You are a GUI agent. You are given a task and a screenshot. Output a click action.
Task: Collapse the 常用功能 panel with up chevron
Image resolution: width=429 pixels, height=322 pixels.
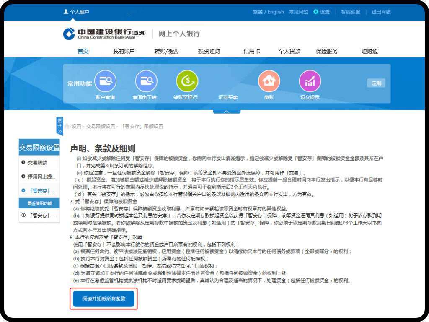[227, 112]
